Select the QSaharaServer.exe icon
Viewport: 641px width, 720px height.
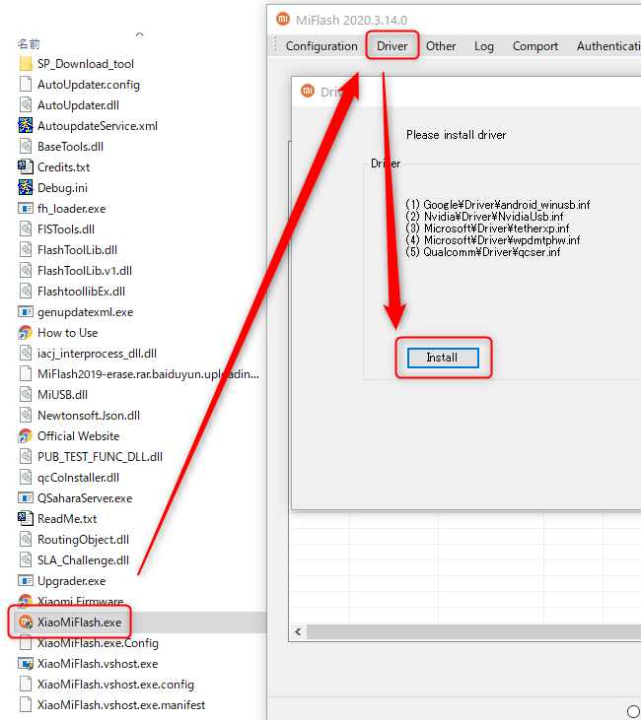(26, 497)
